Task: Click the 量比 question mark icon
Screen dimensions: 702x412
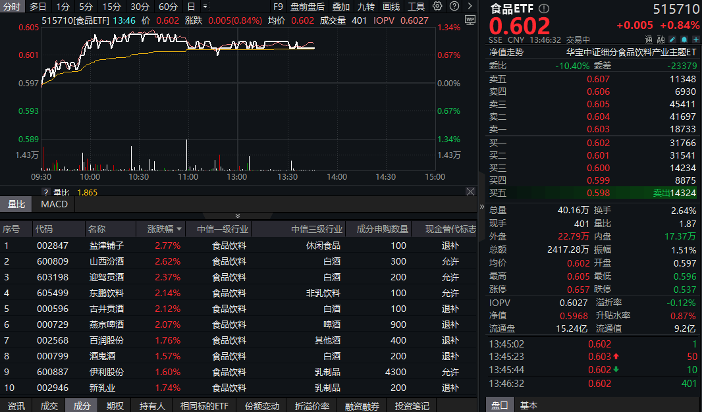Action: tap(45, 192)
